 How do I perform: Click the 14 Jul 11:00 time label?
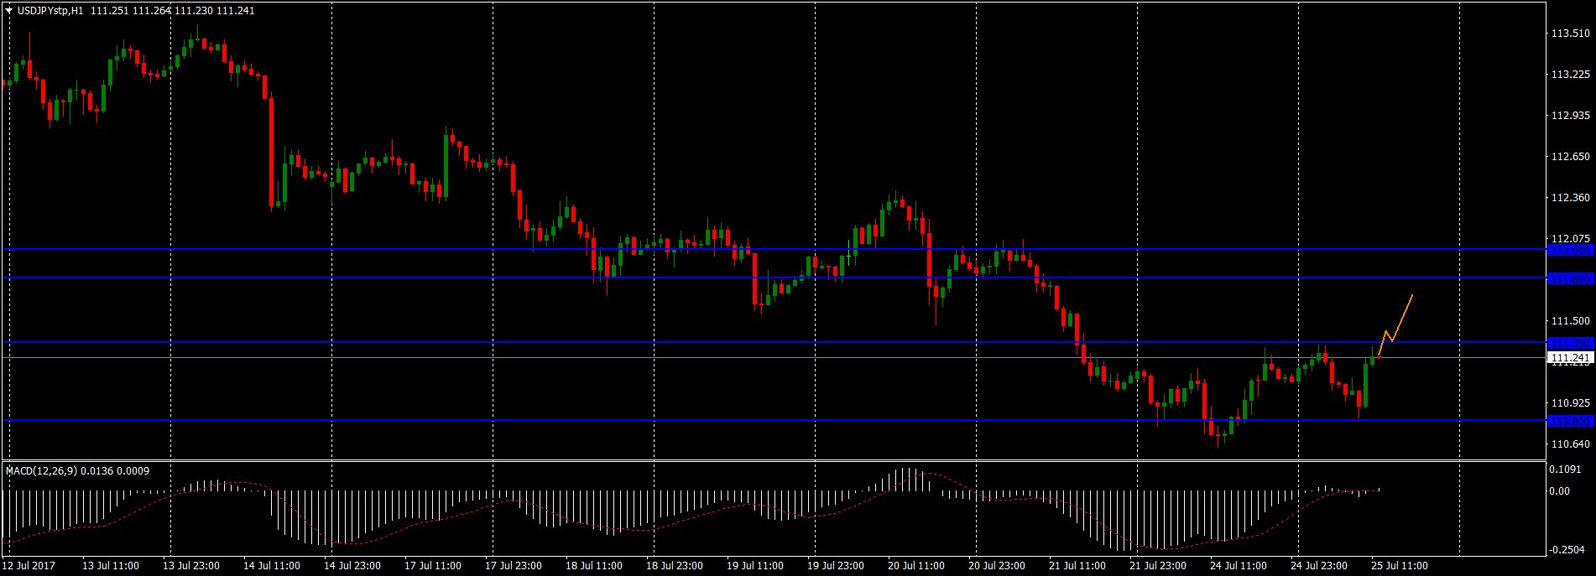pyautogui.click(x=272, y=566)
